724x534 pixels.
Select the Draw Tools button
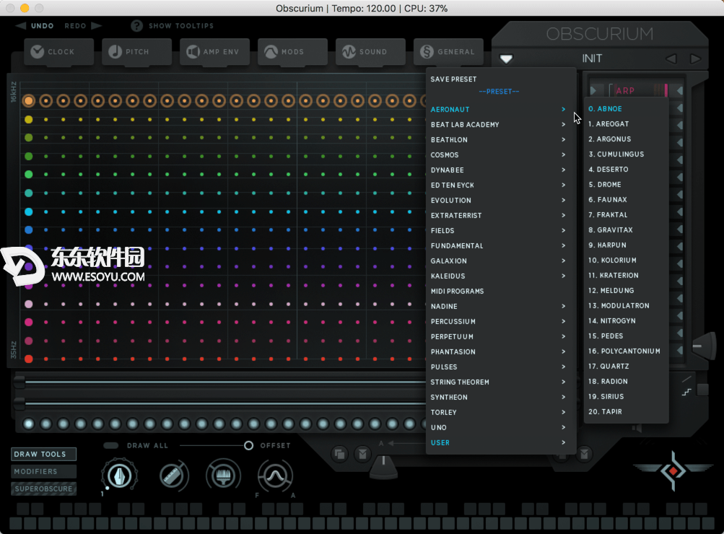(x=44, y=454)
